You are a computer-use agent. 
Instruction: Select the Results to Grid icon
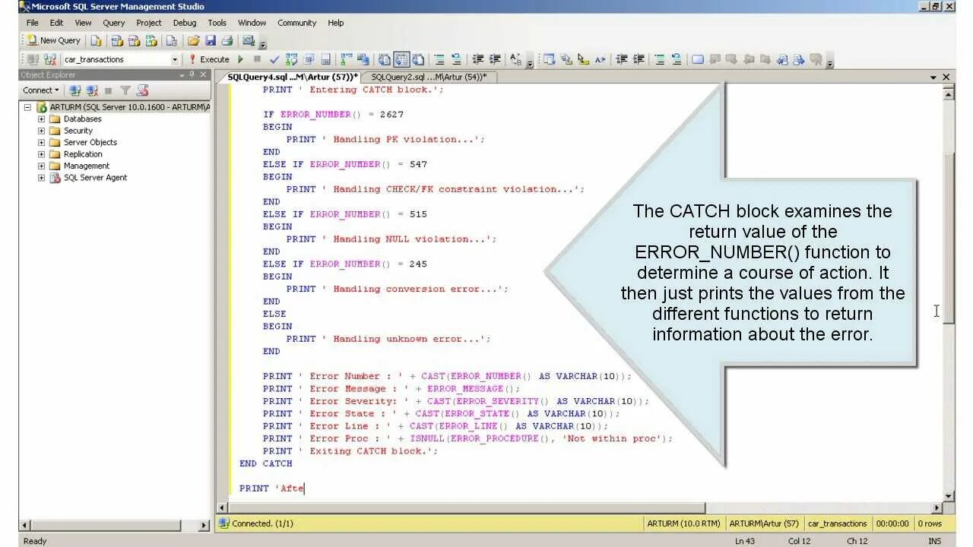pyautogui.click(x=401, y=58)
